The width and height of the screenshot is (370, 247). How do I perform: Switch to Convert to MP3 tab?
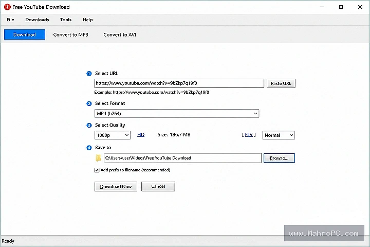point(70,35)
